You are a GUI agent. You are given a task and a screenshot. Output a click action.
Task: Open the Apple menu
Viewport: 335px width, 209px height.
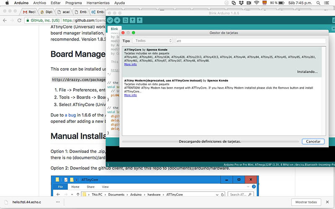point(7,3)
